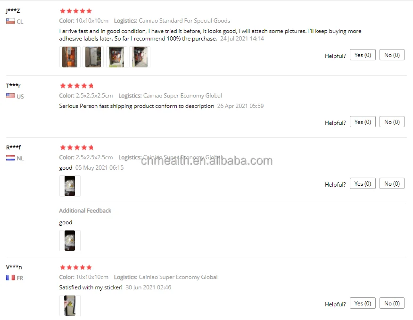Viewport: 413px width, 320px height.
Task: Open R***f review photo under 'good'
Action: pos(70,186)
